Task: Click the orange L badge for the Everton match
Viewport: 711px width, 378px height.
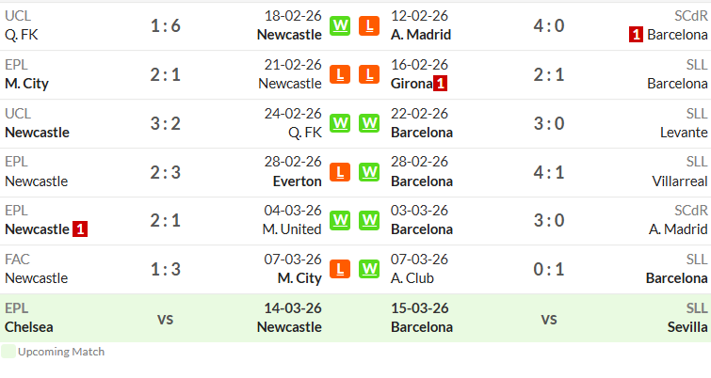Action: click(x=340, y=172)
